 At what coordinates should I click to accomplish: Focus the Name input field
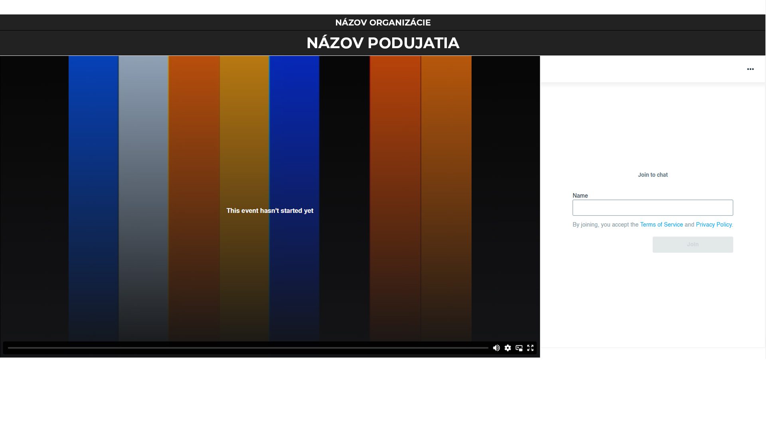coord(652,207)
